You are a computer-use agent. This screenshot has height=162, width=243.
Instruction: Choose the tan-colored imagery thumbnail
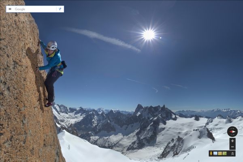tap(220, 153)
